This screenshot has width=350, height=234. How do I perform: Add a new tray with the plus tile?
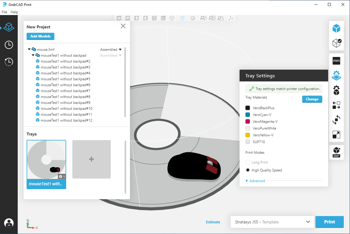tap(92, 159)
